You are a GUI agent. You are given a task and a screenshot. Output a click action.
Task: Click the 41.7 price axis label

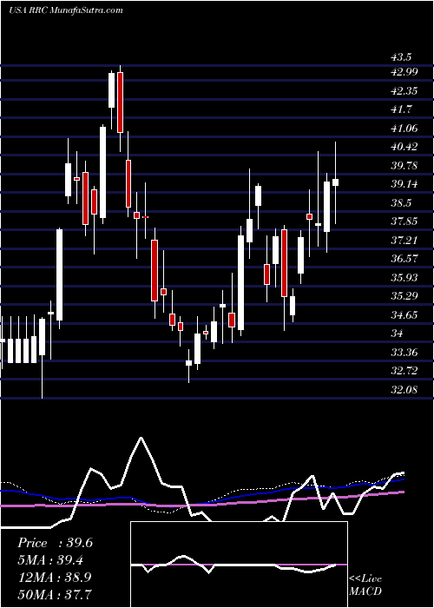pyautogui.click(x=401, y=109)
